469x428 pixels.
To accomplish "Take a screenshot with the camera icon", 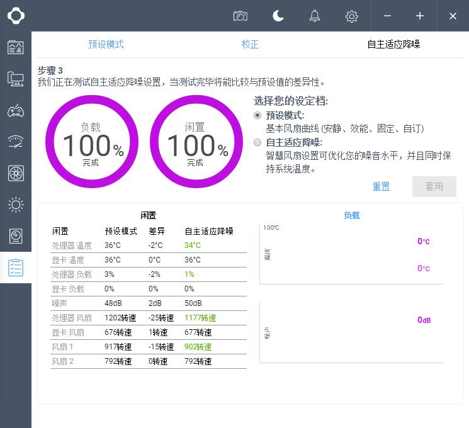I will (x=240, y=16).
